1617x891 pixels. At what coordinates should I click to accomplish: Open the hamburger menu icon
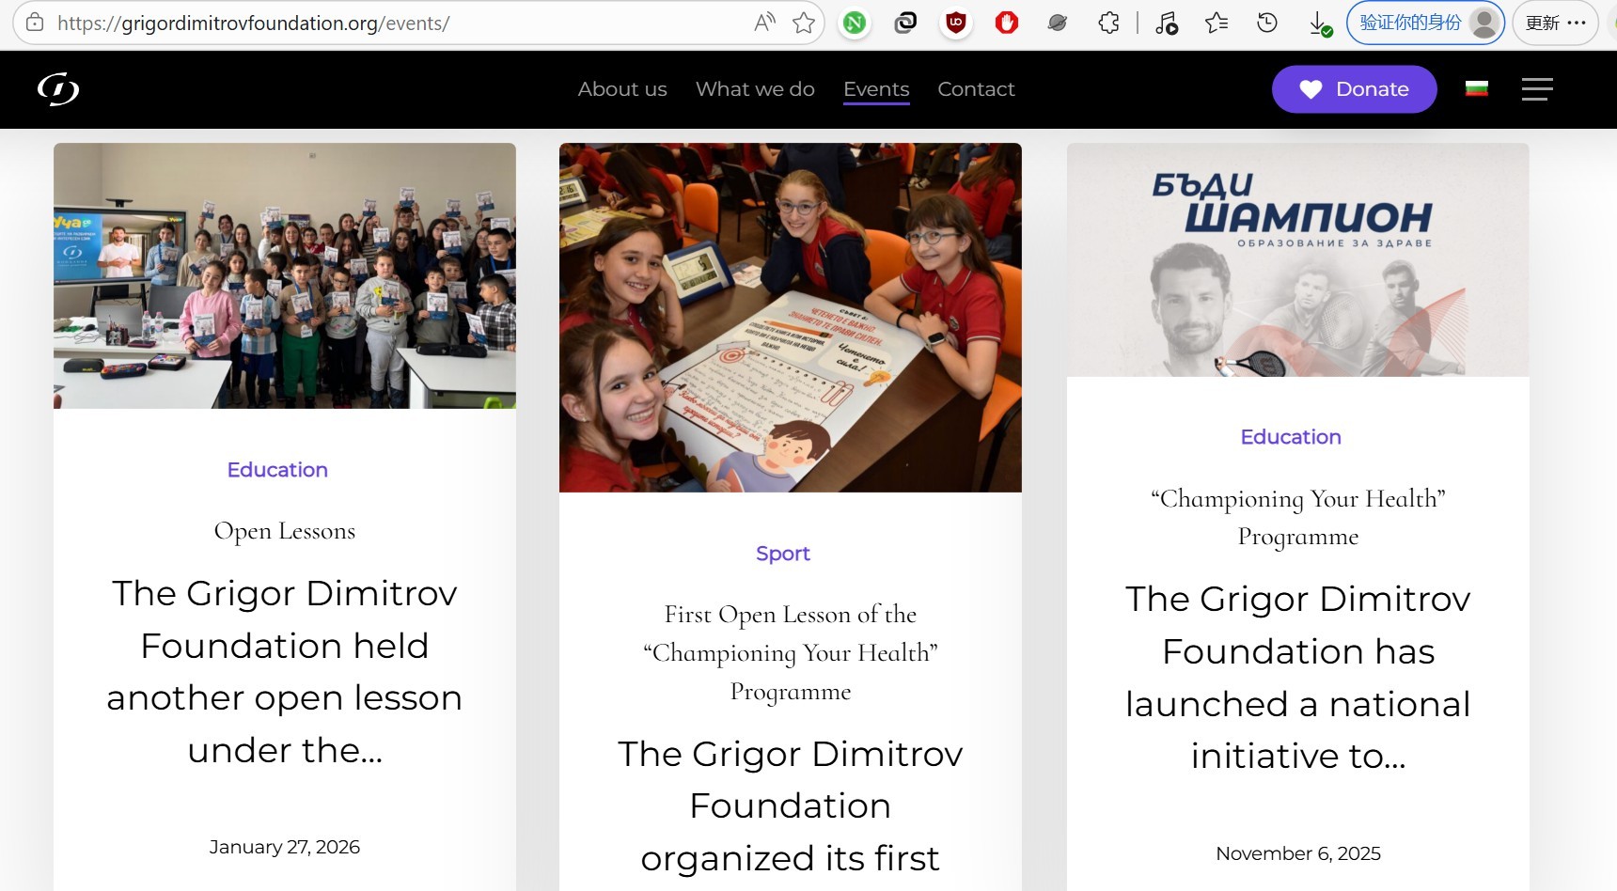pos(1537,89)
